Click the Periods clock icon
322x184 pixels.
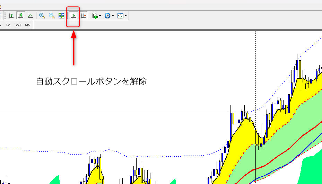107,16
